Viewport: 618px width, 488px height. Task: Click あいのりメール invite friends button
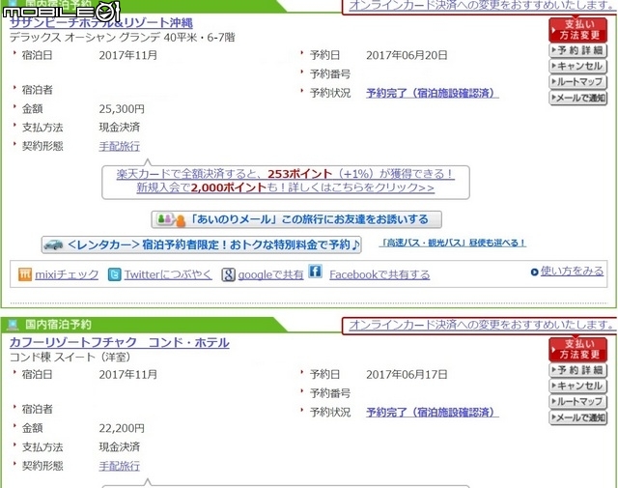click(x=296, y=219)
